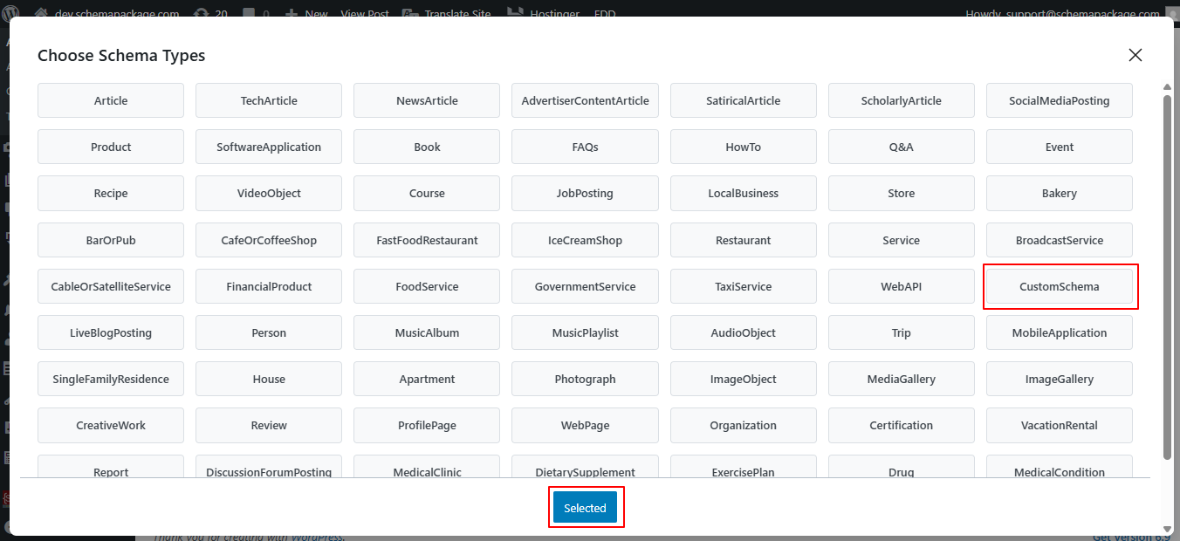The height and width of the screenshot is (541, 1180).
Task: Select the CustomSchema schema type
Action: coord(1059,286)
